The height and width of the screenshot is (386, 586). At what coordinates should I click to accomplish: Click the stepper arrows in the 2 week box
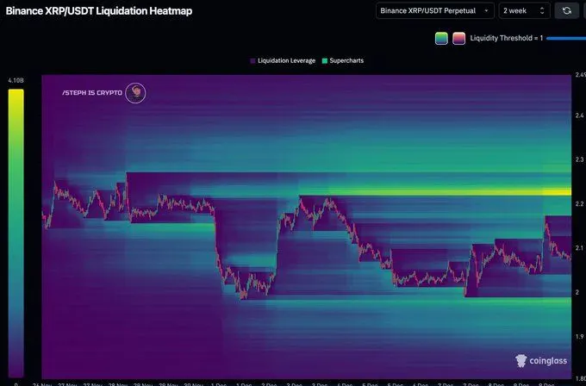541,10
